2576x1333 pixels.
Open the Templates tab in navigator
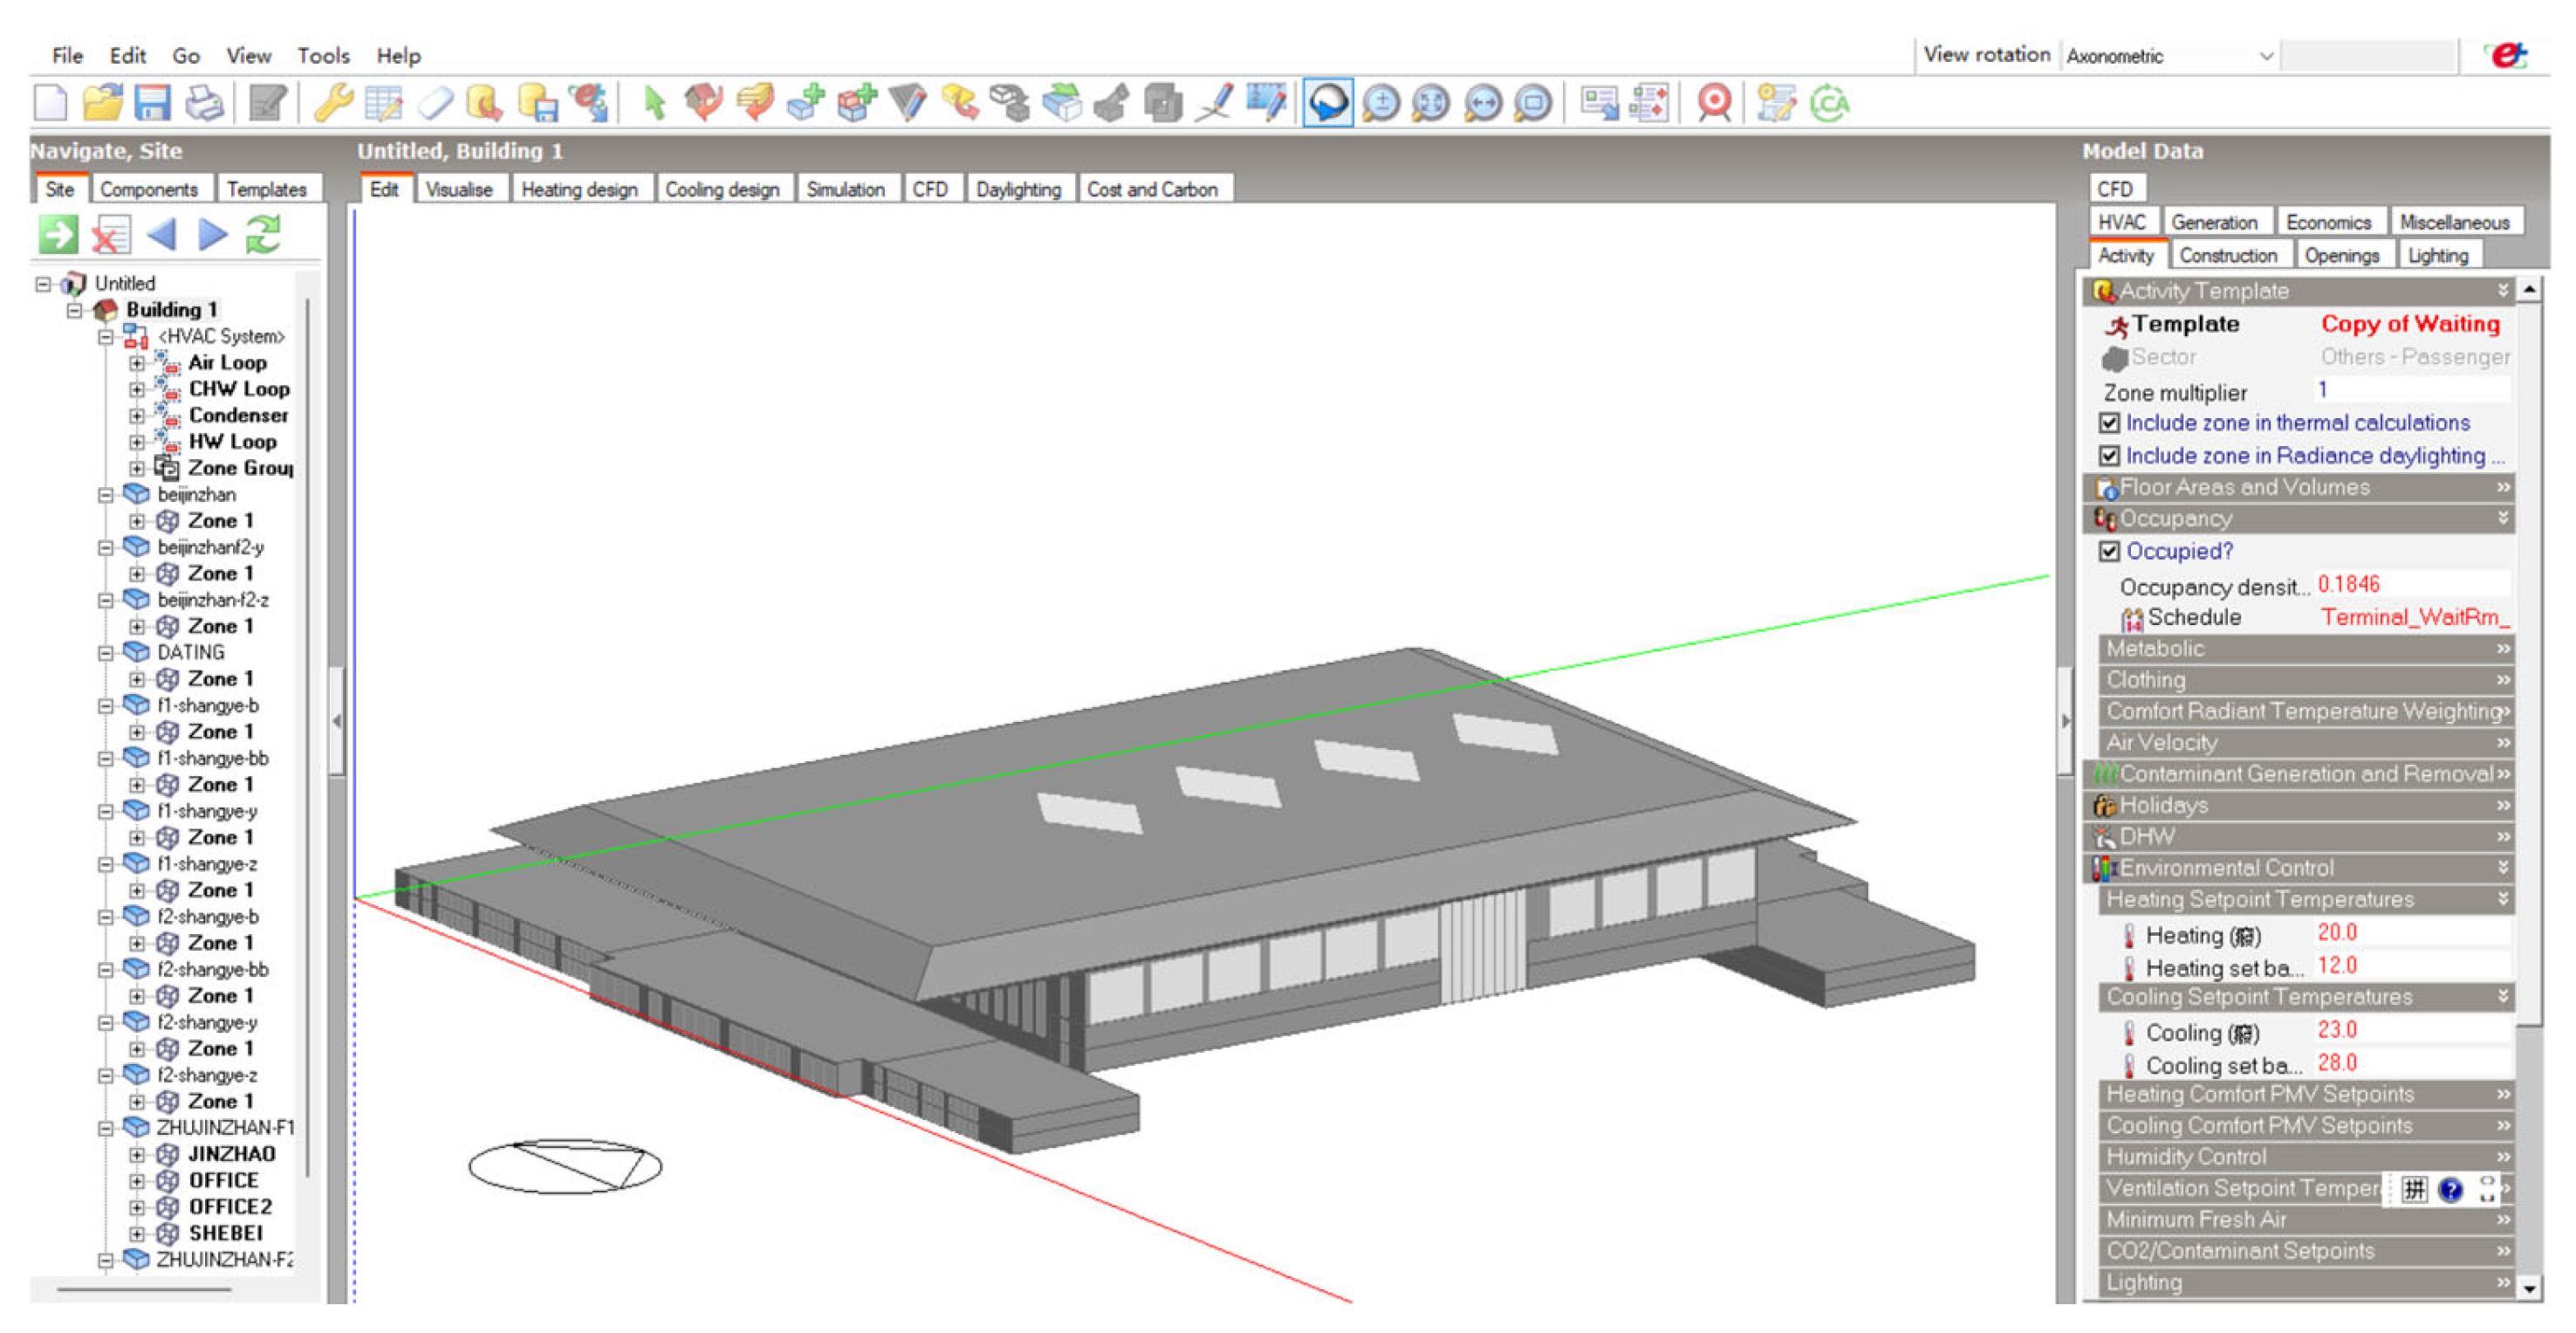pos(266,189)
